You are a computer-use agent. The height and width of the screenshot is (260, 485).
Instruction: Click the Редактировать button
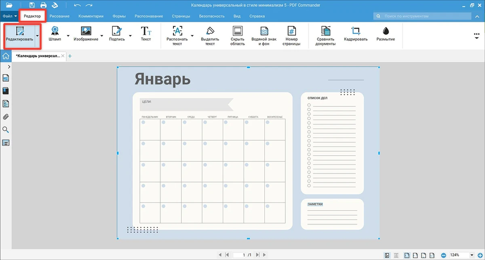point(19,35)
